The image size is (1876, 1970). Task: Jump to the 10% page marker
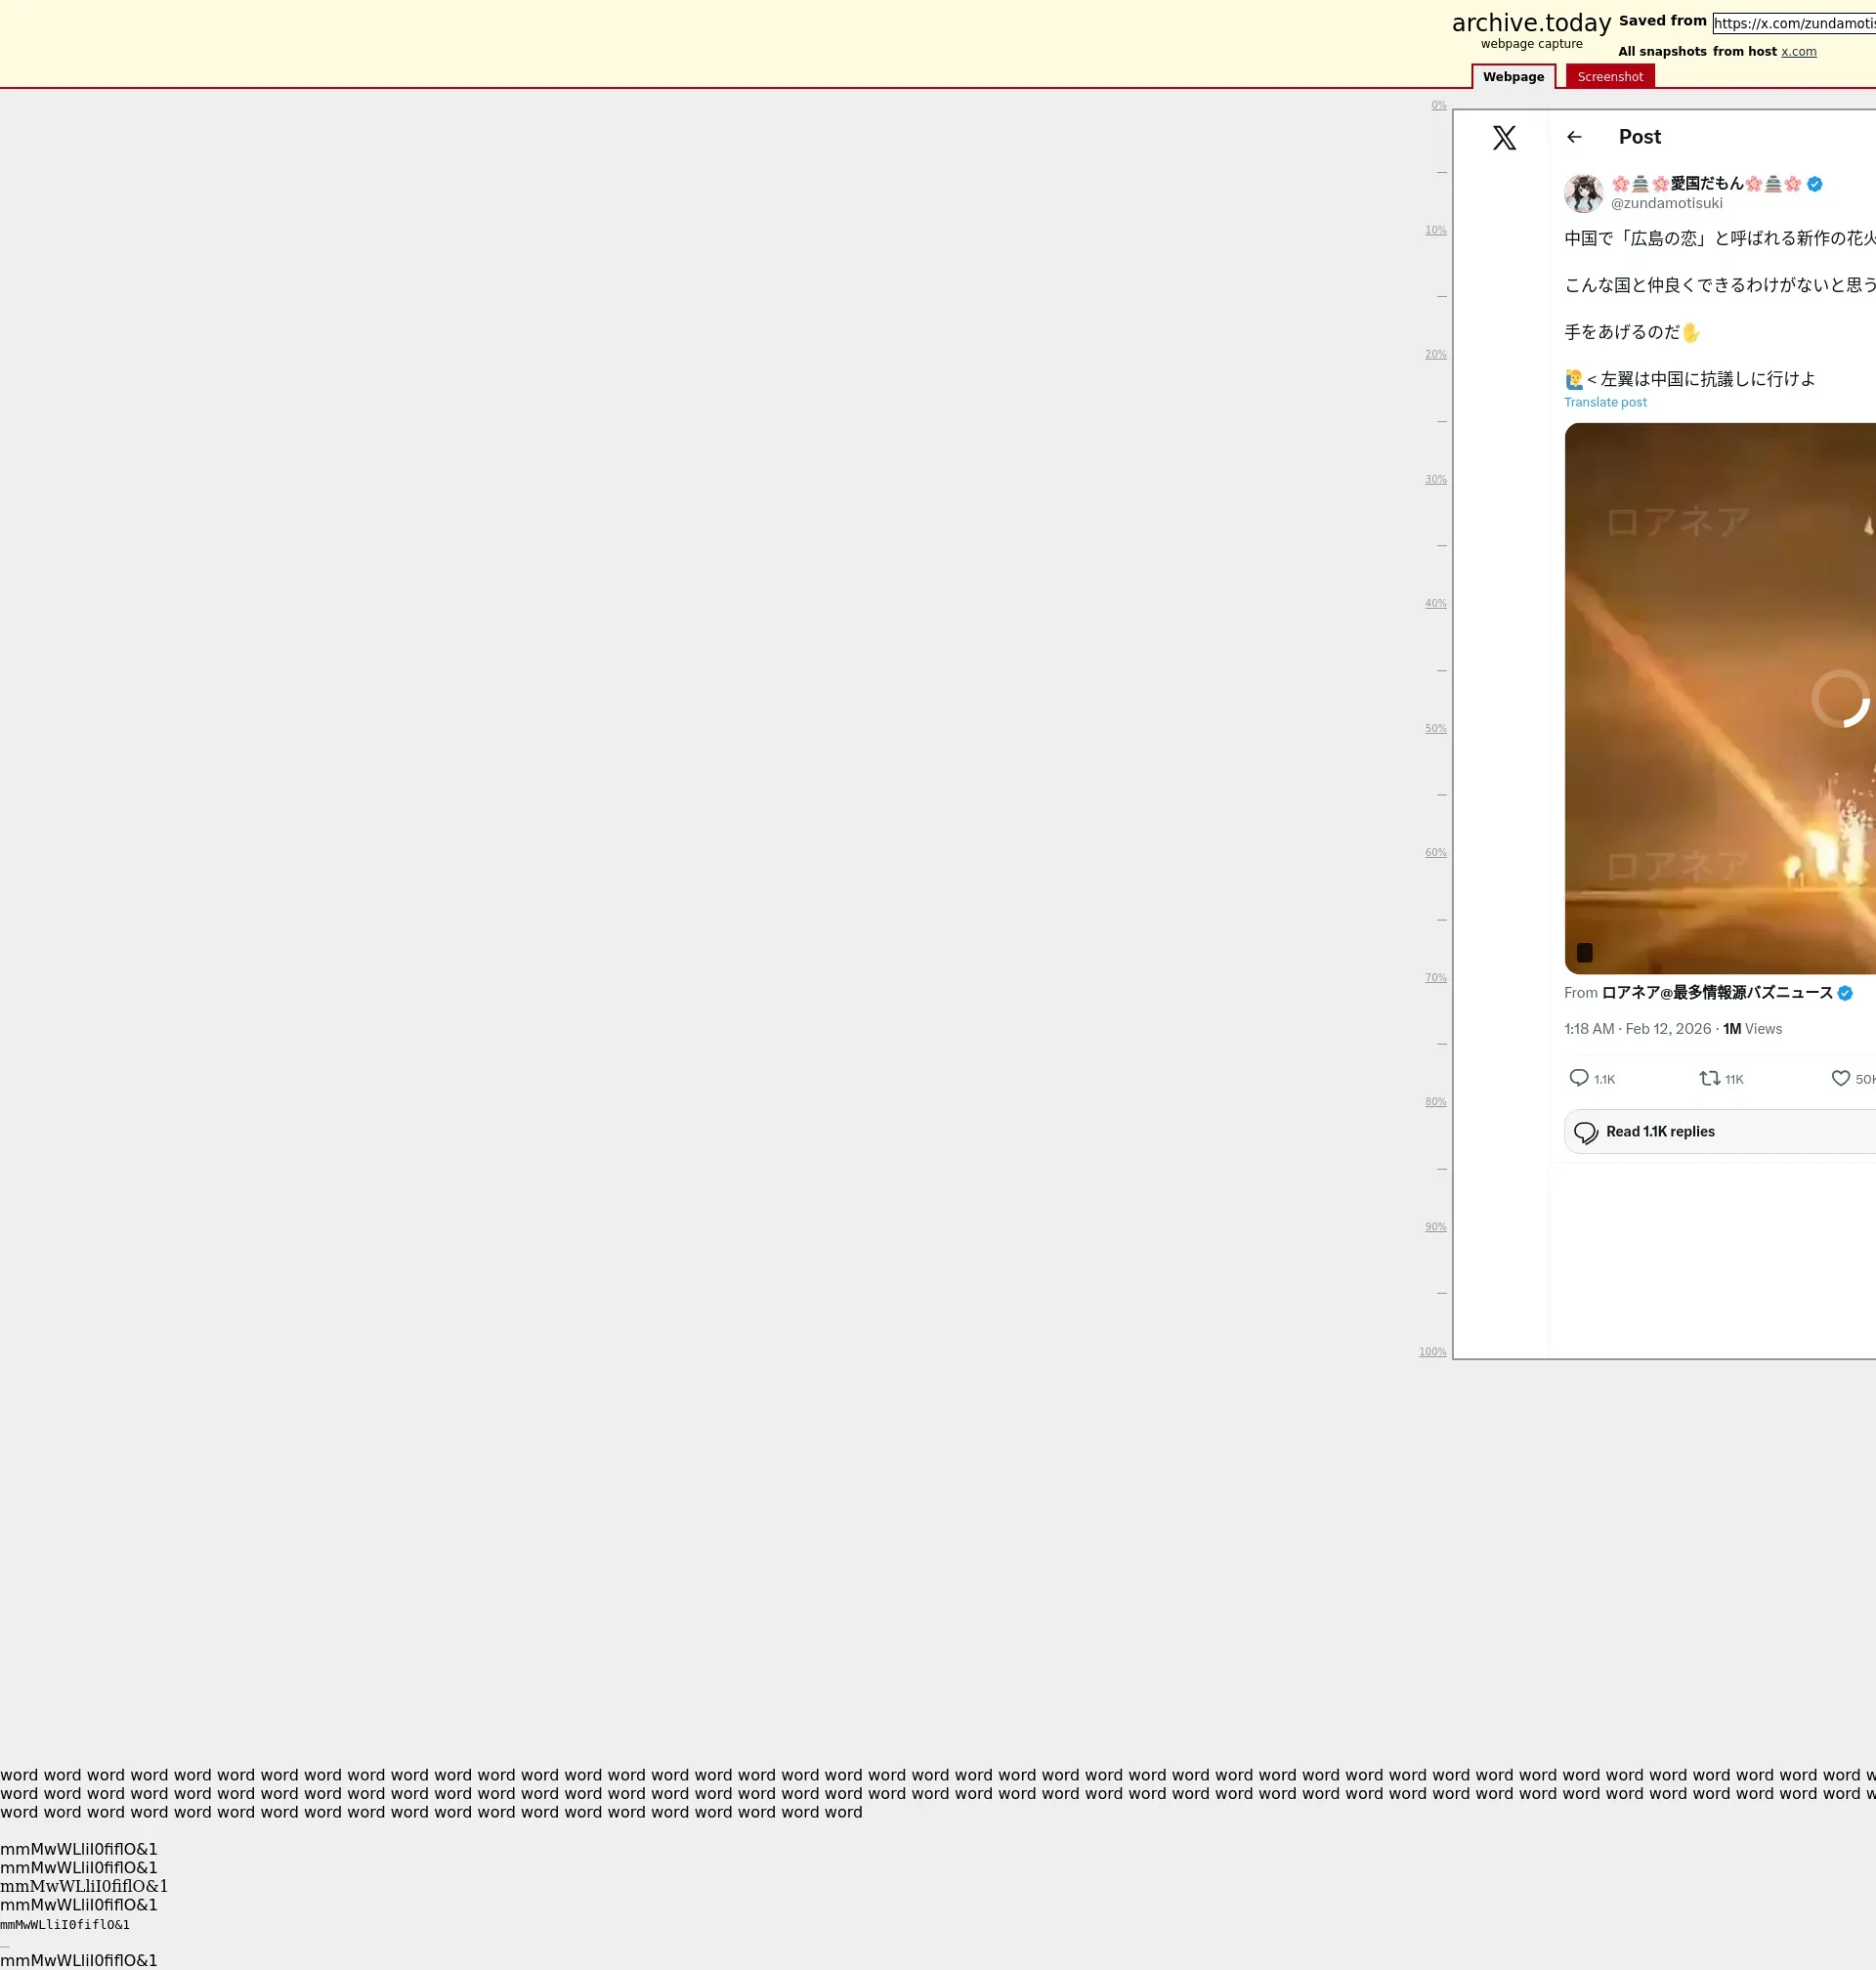(1435, 230)
